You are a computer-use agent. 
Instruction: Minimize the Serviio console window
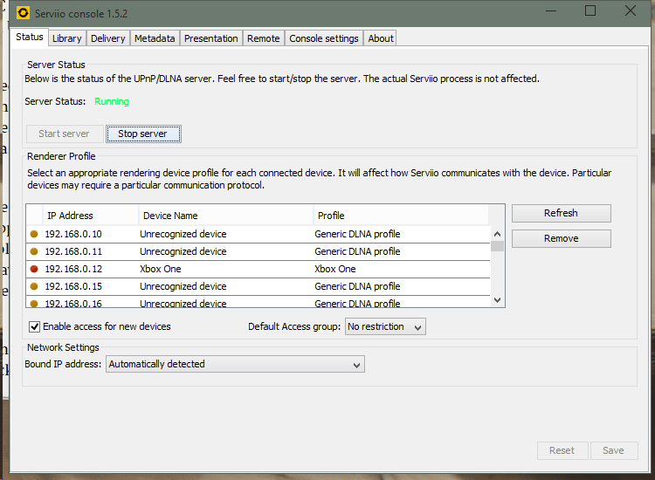pyautogui.click(x=551, y=10)
